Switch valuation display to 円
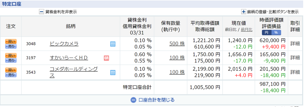Image resolution: width=307 pixels, height=107 pixels. pyautogui.click(x=266, y=33)
